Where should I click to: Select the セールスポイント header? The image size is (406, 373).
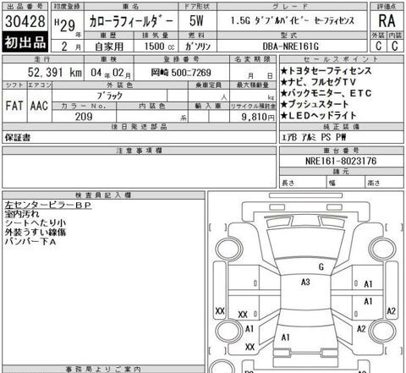341,59
